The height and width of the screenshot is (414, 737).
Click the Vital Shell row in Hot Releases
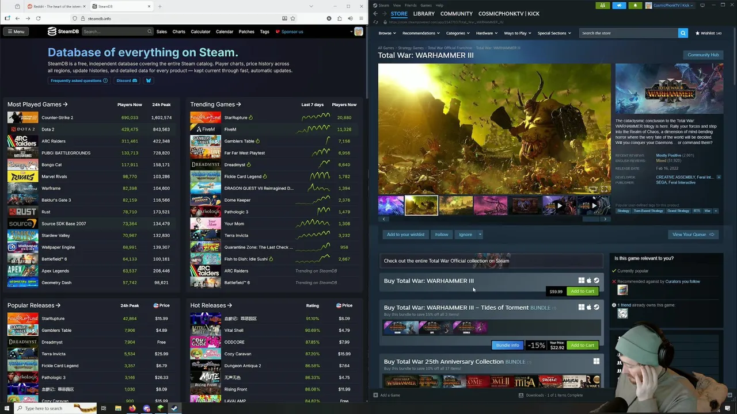tap(273, 330)
